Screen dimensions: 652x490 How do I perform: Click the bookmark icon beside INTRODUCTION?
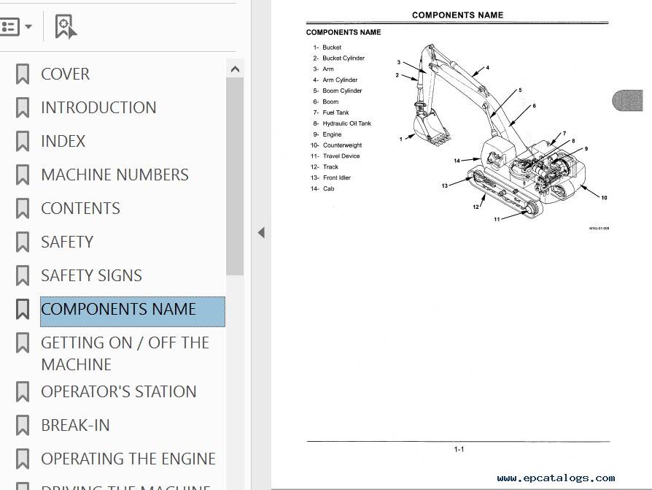click(23, 108)
